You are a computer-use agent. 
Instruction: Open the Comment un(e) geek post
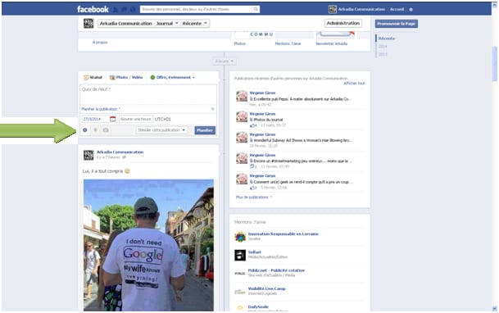click(302, 182)
